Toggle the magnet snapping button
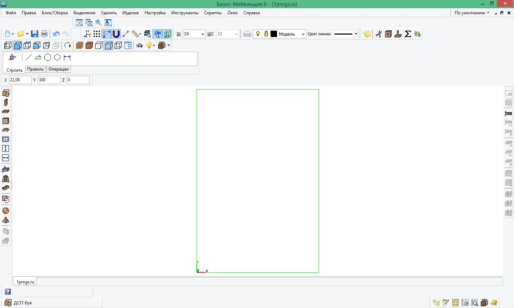 [116, 34]
